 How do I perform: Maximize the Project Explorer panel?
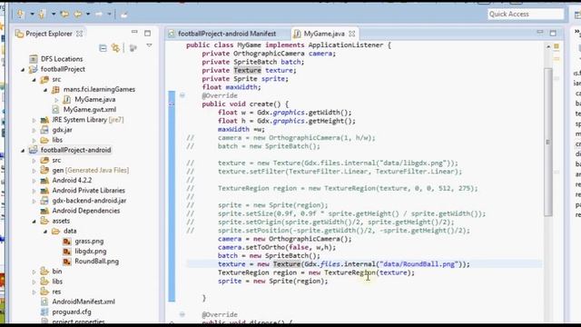(x=147, y=33)
